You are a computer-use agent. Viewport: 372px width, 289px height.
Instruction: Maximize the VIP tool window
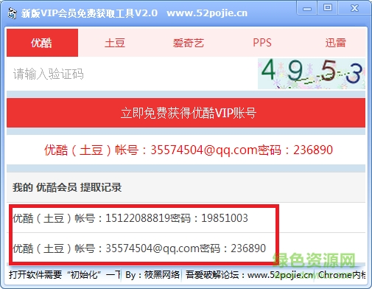327,8
